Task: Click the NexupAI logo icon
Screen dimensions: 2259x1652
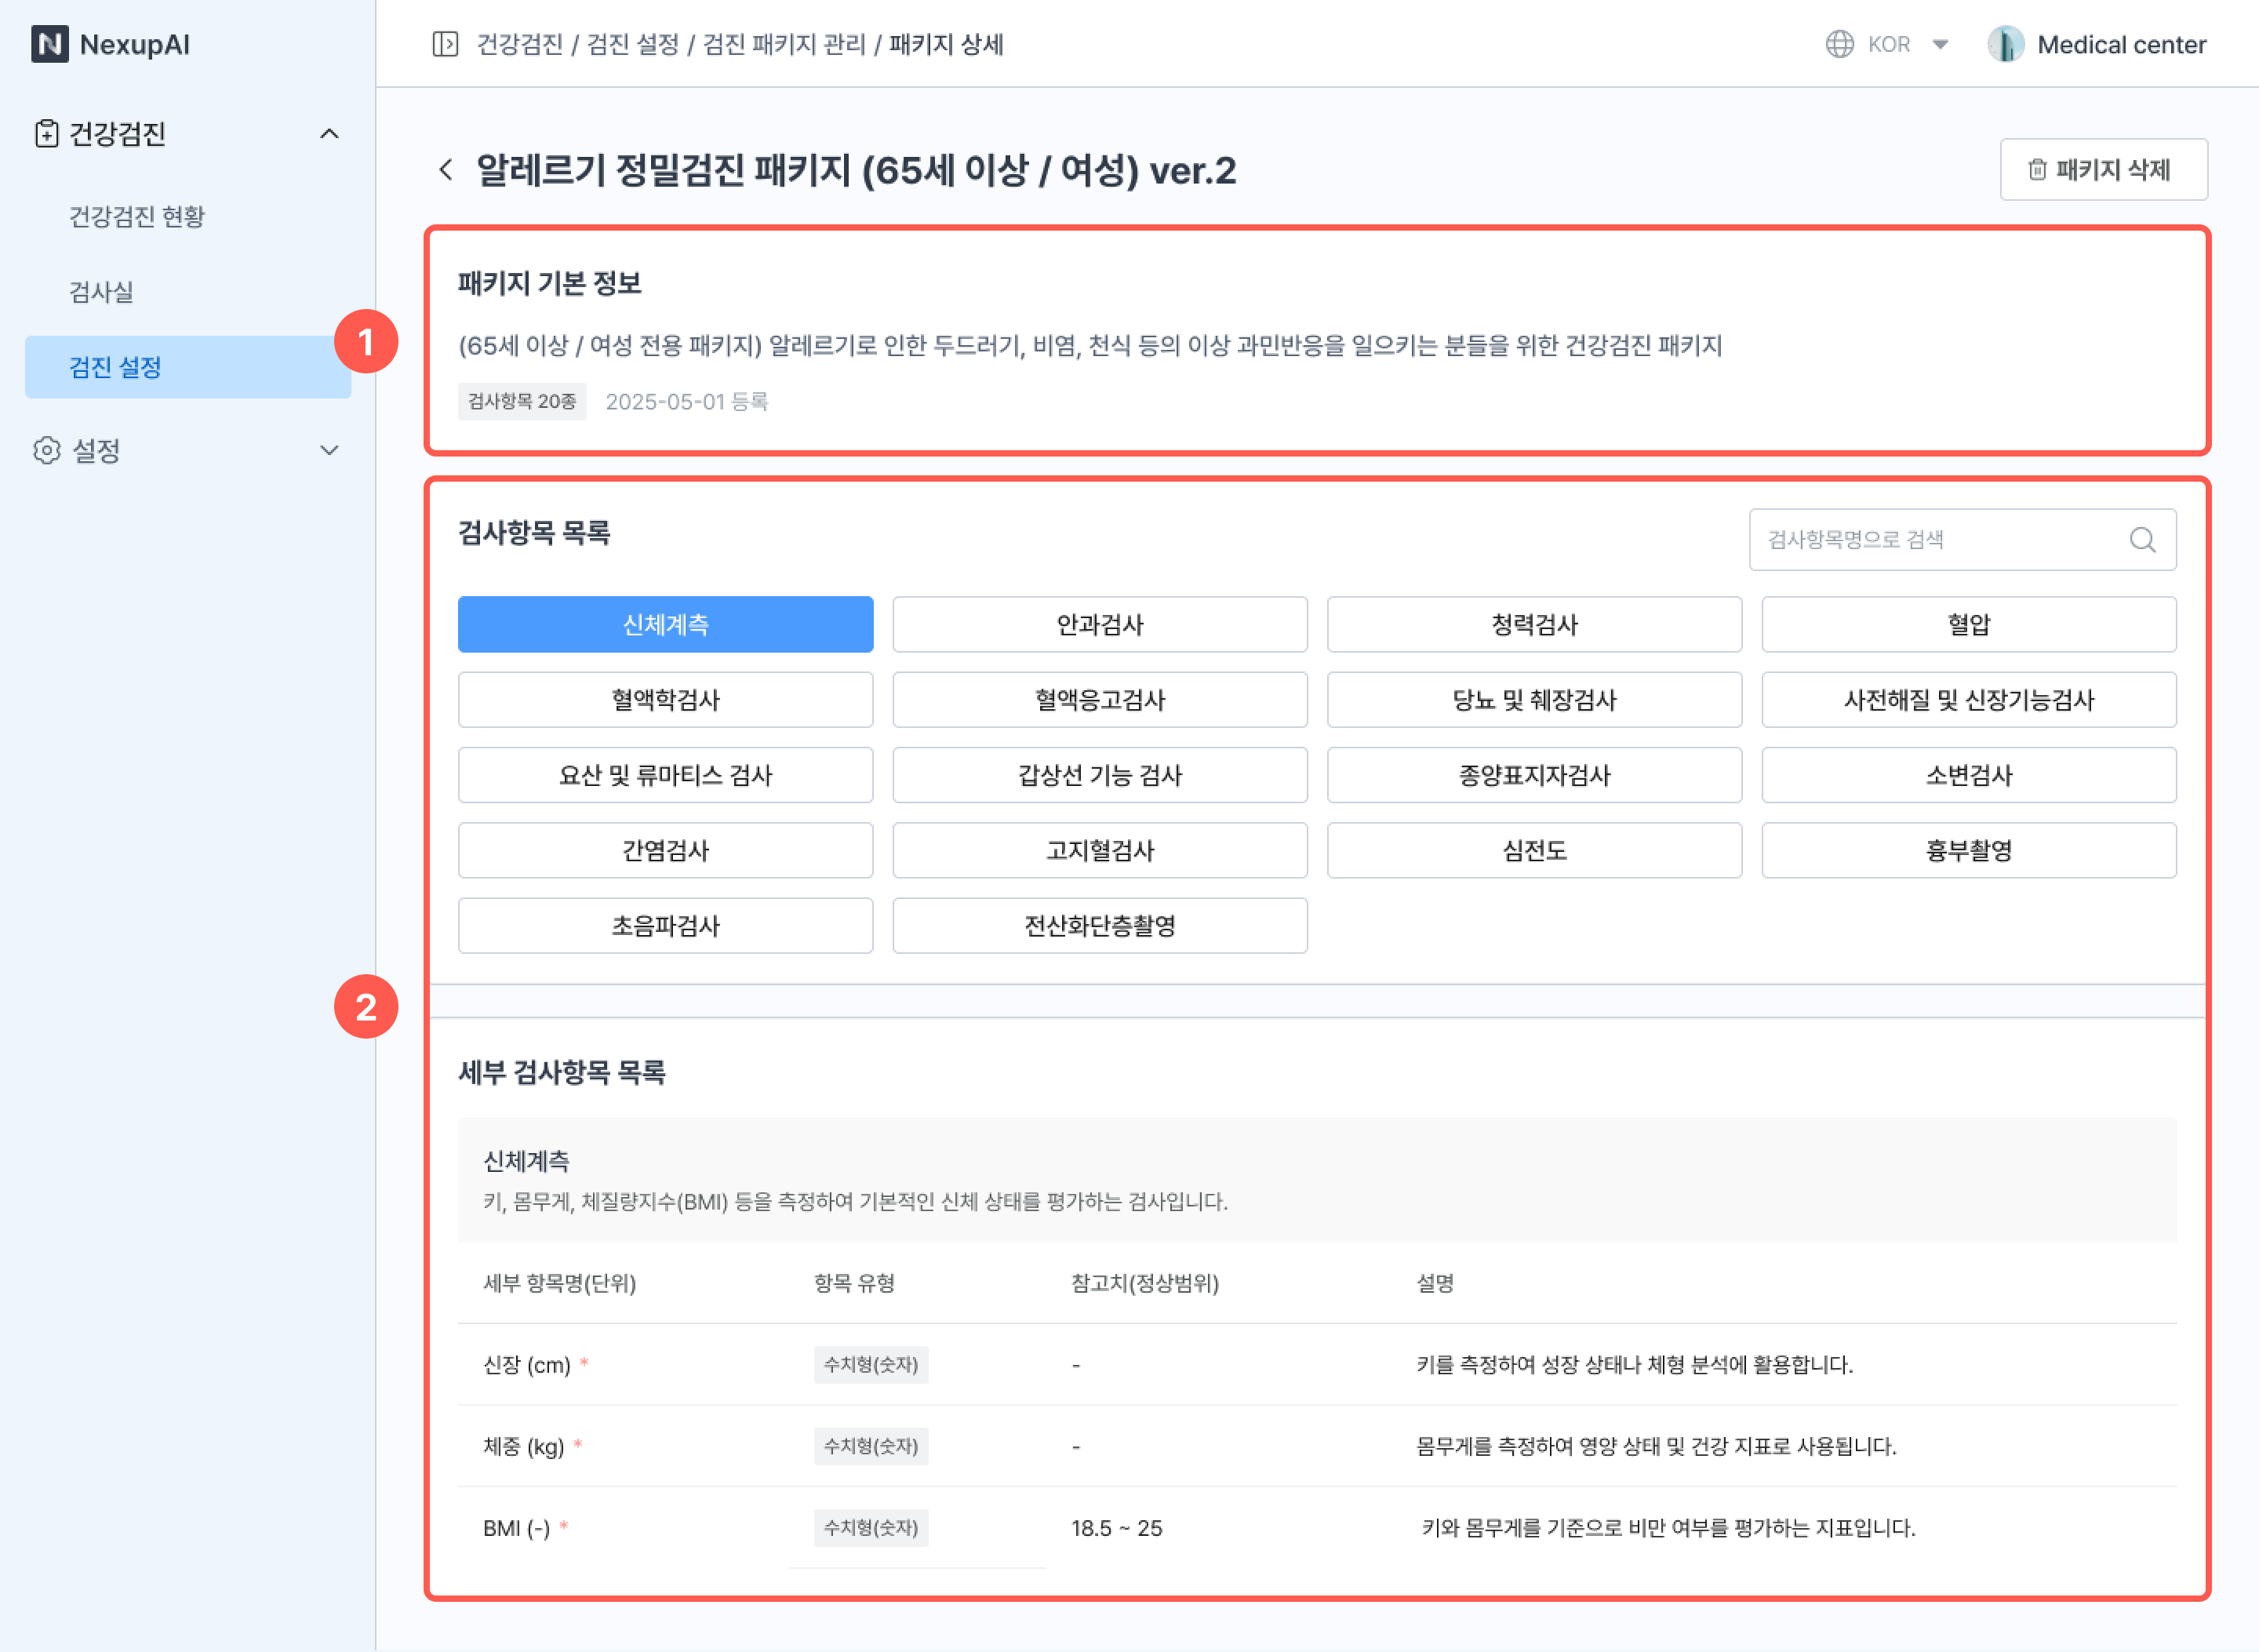Action: point(49,44)
